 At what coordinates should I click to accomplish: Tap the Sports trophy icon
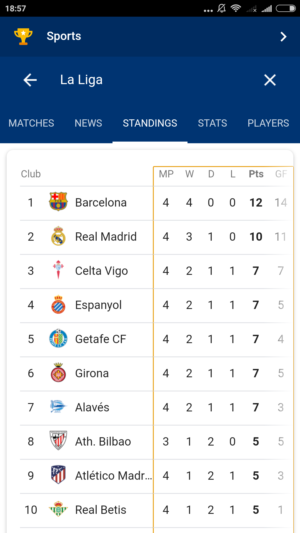(23, 36)
